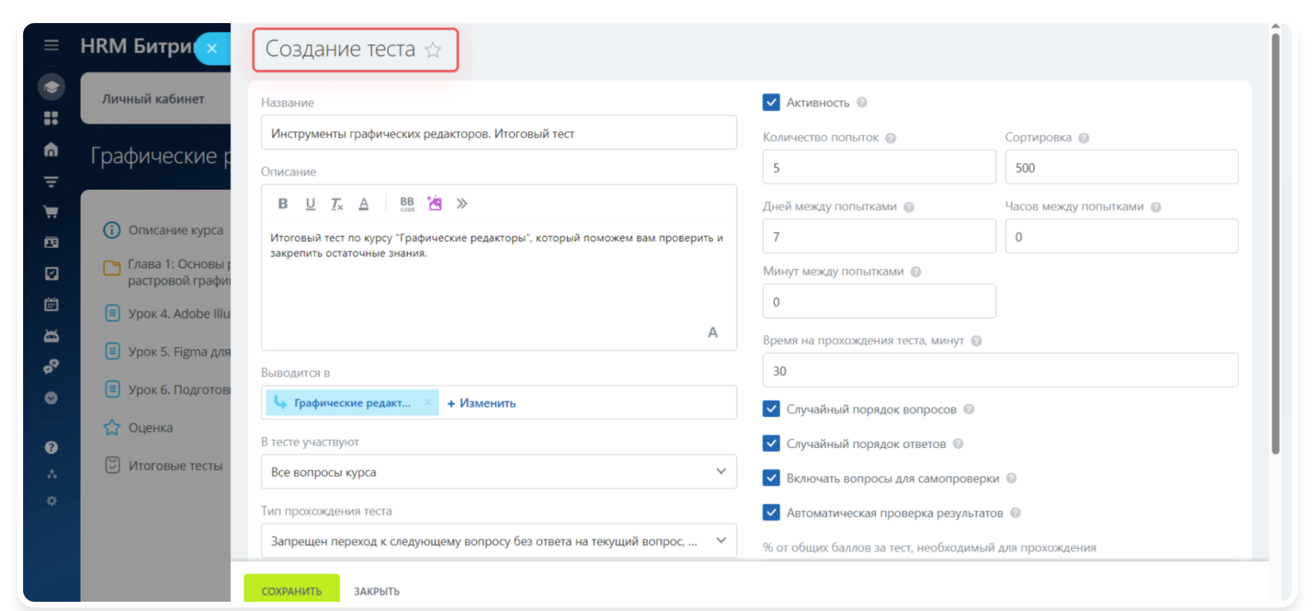Viewport: 1315px width, 611px height.
Task: Click inside the Описание text area
Action: [499, 285]
